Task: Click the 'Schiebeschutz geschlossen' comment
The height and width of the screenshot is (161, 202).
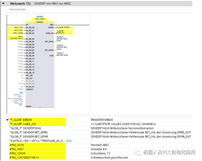Action: [109, 157]
